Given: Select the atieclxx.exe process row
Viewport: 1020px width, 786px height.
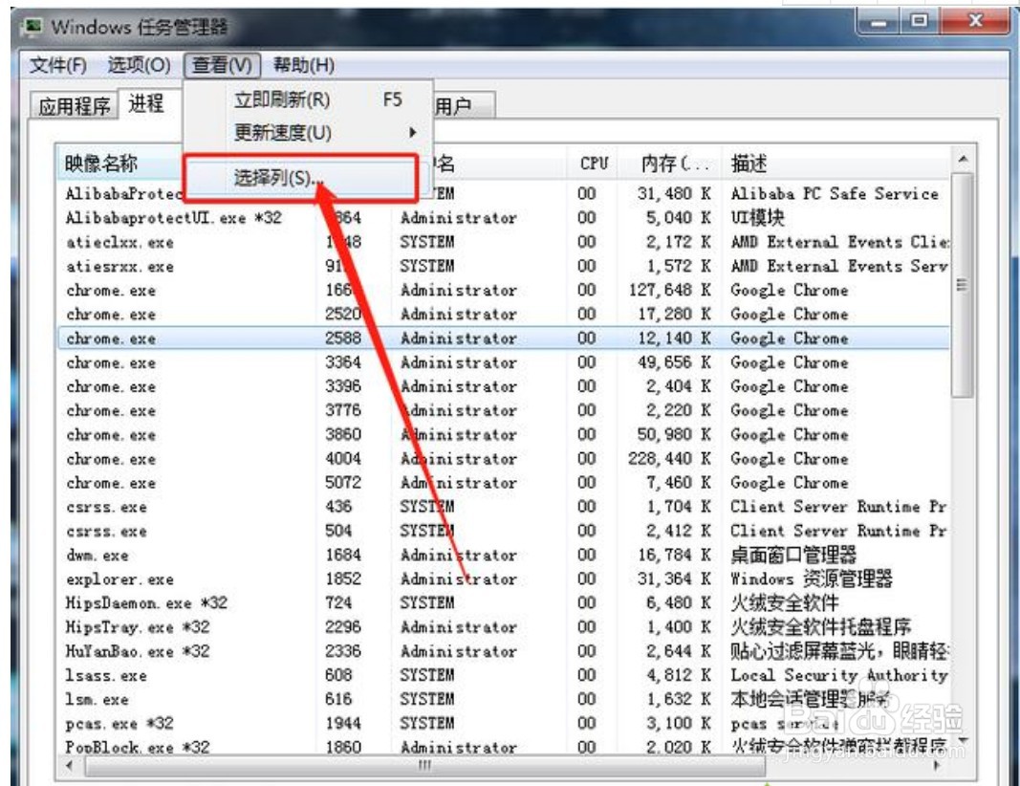Looking at the screenshot, I should (x=504, y=242).
